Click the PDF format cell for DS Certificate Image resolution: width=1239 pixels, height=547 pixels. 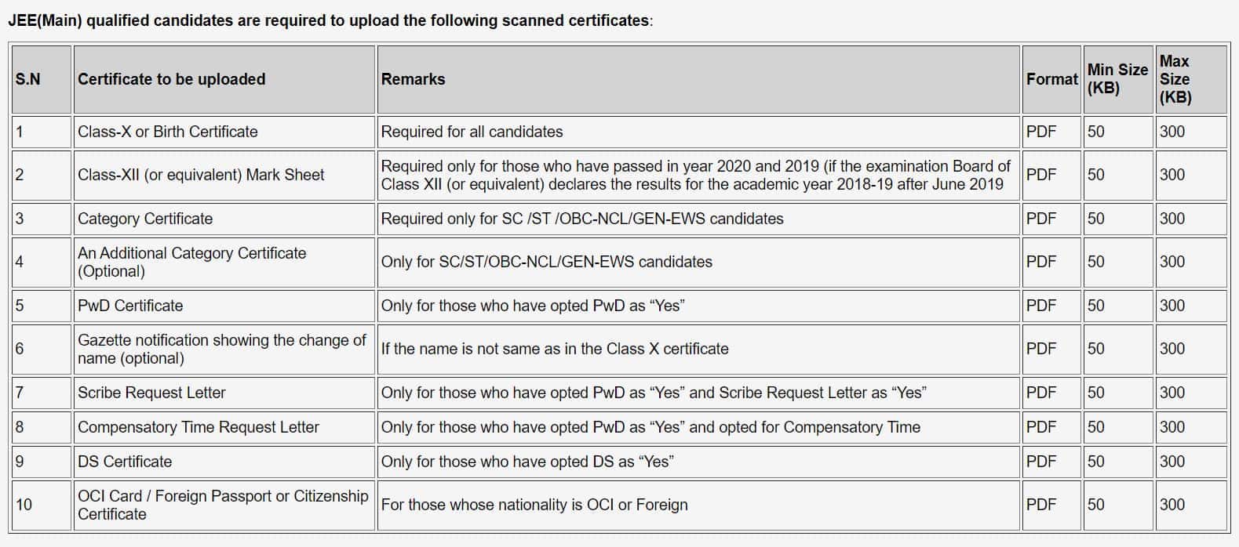pos(1041,462)
